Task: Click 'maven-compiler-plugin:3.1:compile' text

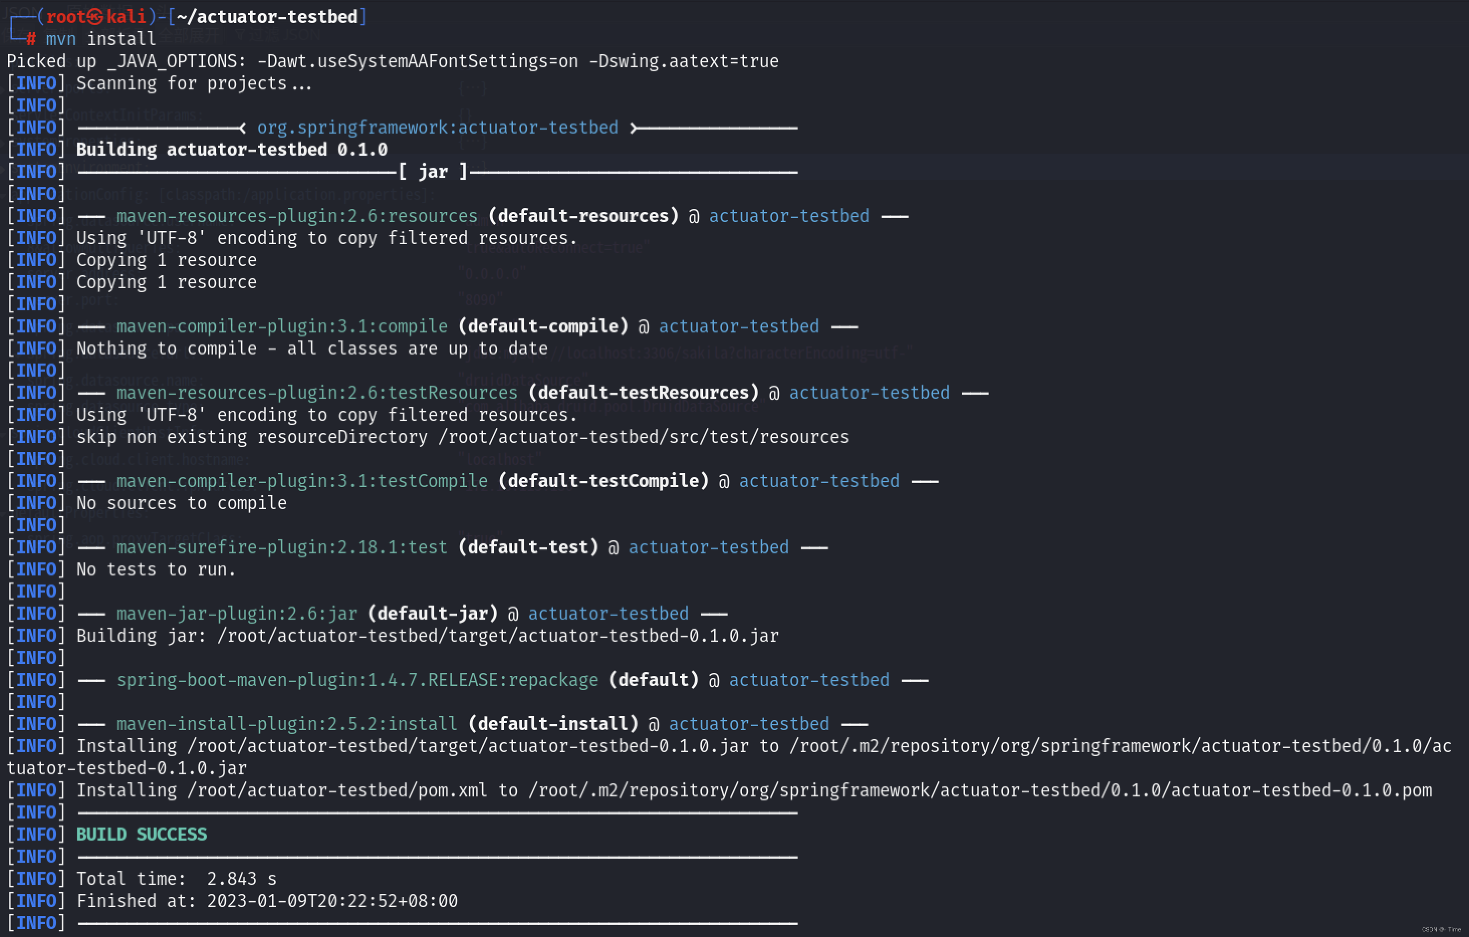Action: pyautogui.click(x=282, y=326)
